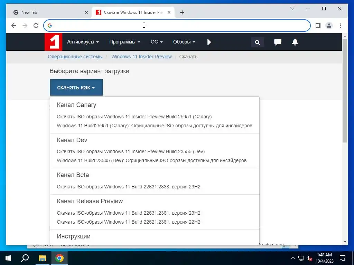This screenshot has width=354, height=265.
Task: Open the Chrome profile avatar icon
Action: [329, 26]
